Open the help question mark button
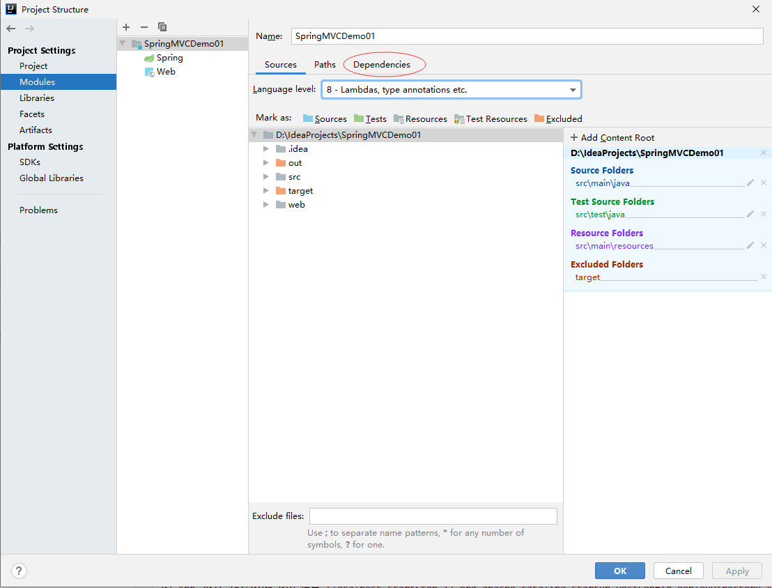The height and width of the screenshot is (588, 772). (20, 571)
